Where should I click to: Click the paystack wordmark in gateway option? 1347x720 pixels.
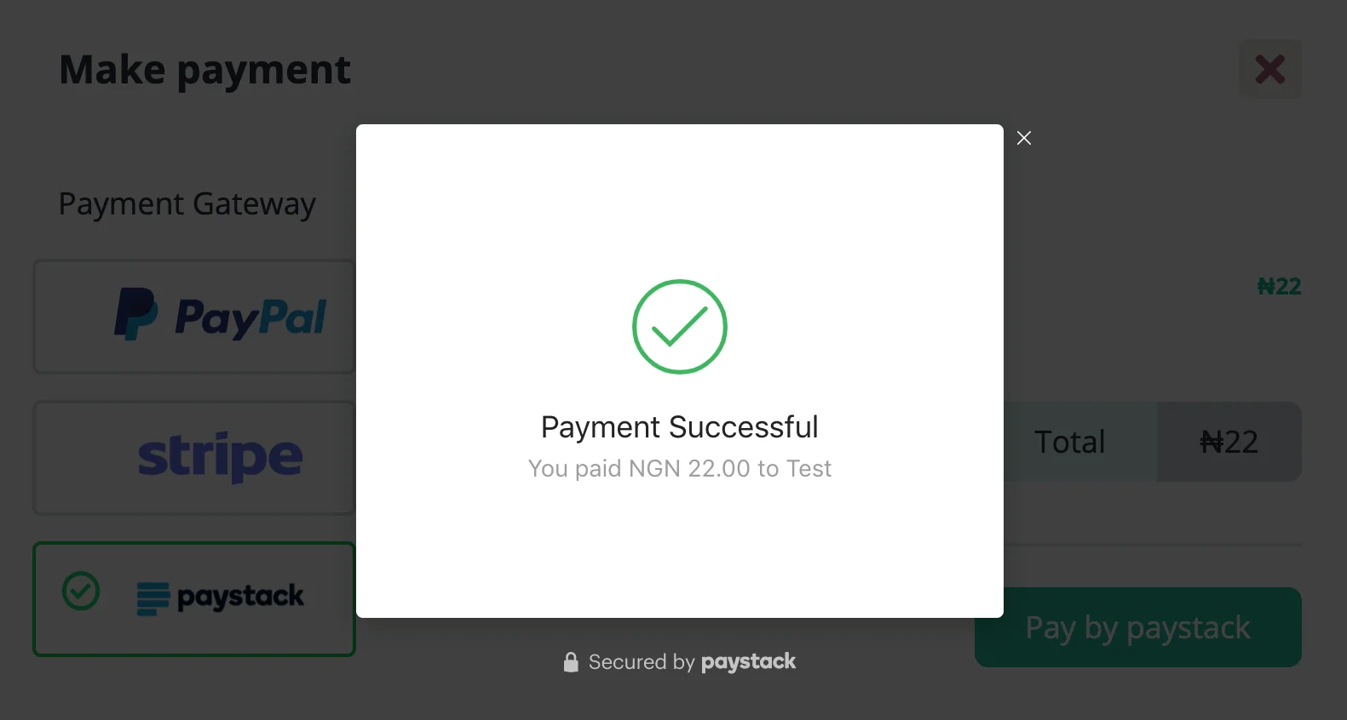(240, 597)
